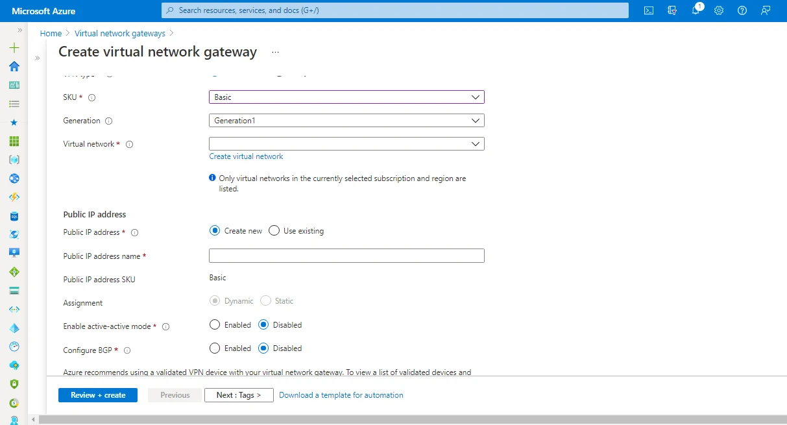Go back via the Home breadcrumb
This screenshot has width=787, height=425.
tap(51, 33)
